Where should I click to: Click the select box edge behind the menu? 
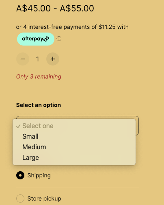pyautogui.click(x=137, y=125)
